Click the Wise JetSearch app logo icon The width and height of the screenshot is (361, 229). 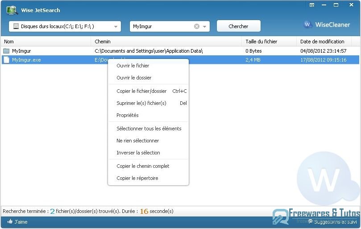point(12,10)
